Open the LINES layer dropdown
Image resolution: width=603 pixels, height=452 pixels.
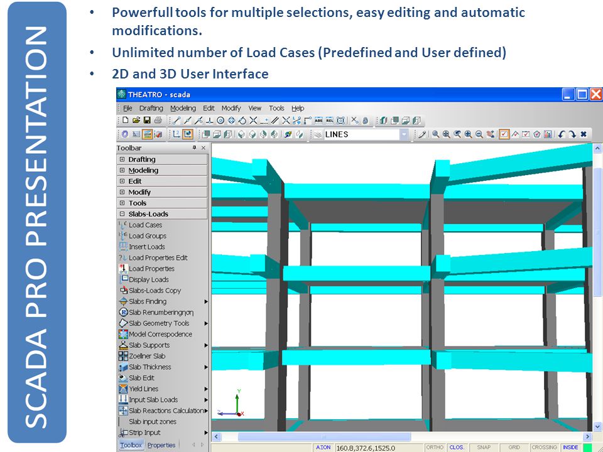coord(404,134)
